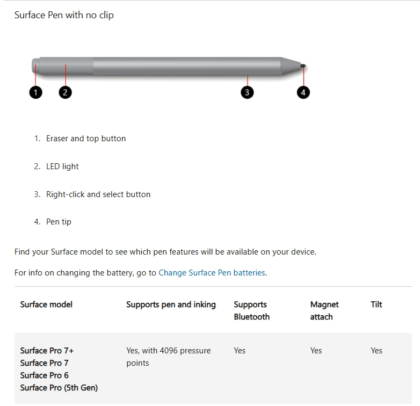Click the Supports pen and inking header
Screen dimensions: 420x406
click(x=171, y=305)
